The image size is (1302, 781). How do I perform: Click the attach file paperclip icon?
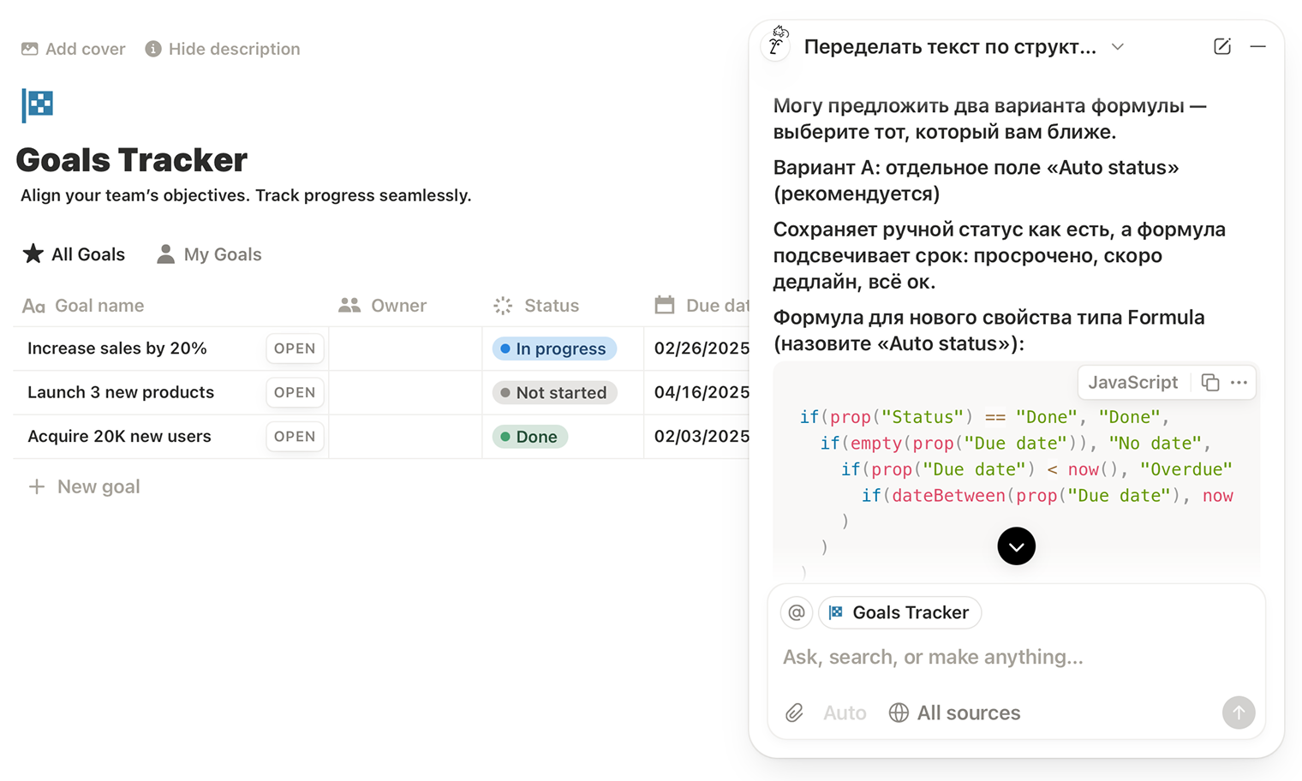coord(794,712)
